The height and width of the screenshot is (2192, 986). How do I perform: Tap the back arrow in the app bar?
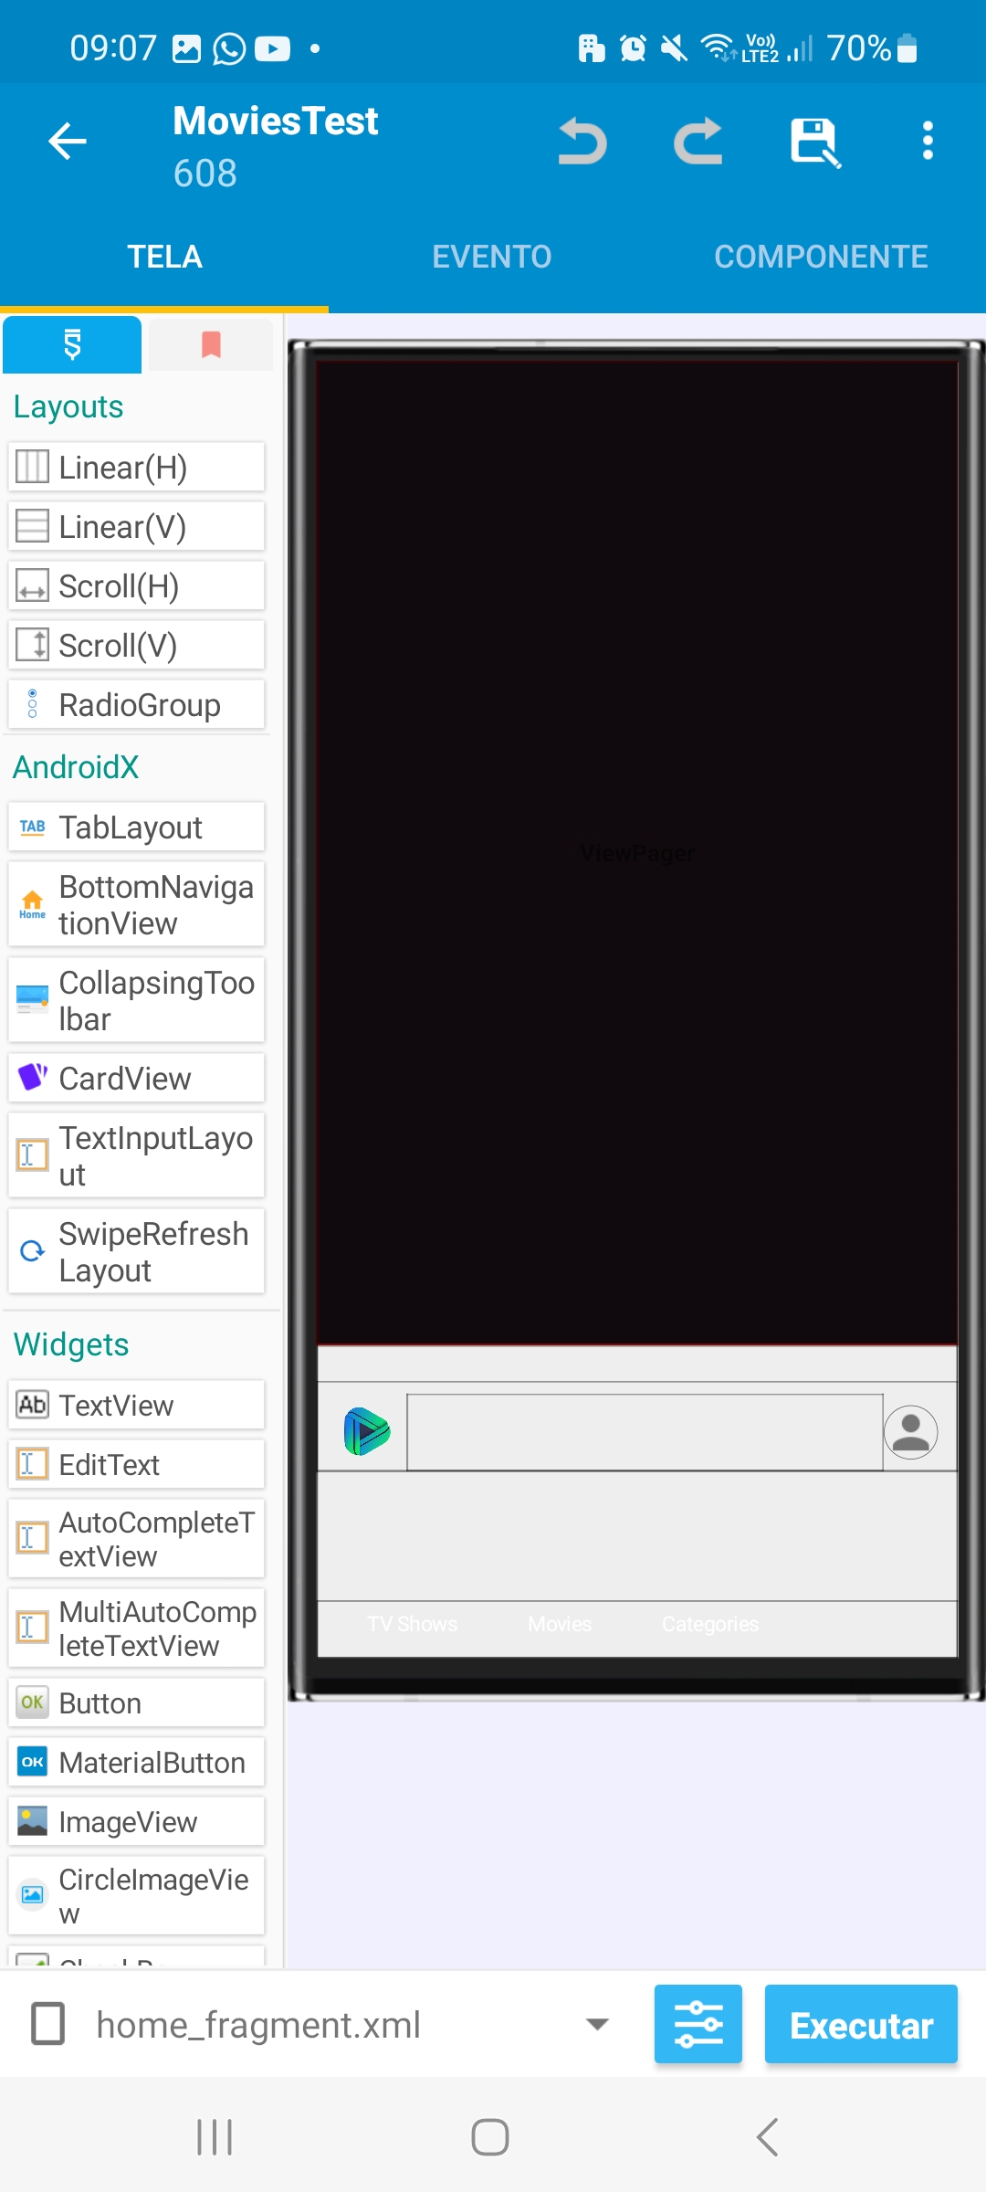(68, 142)
